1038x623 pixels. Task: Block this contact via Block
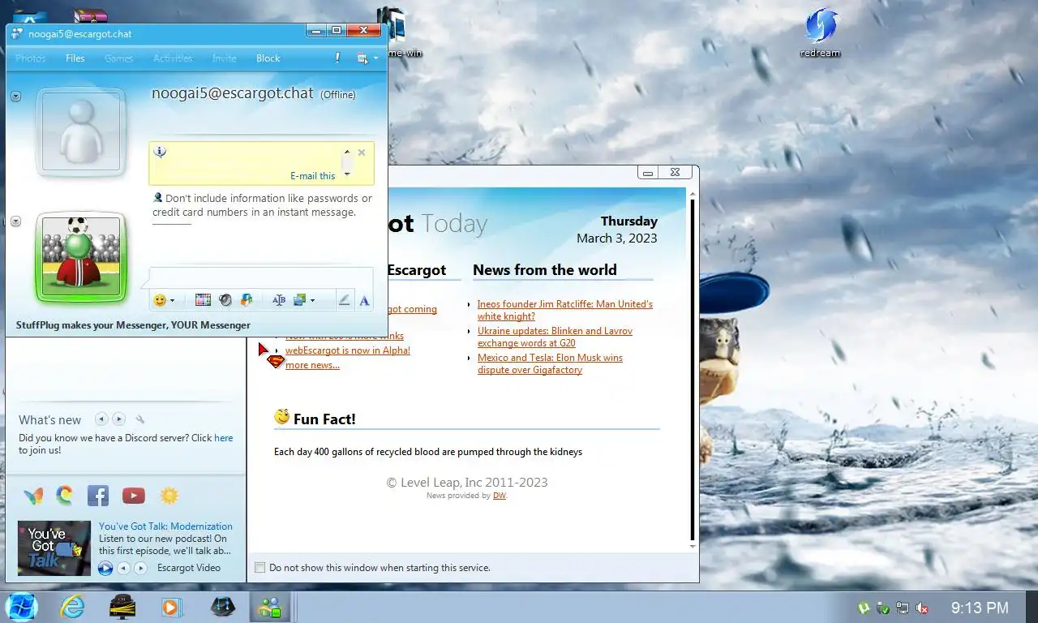pyautogui.click(x=268, y=58)
